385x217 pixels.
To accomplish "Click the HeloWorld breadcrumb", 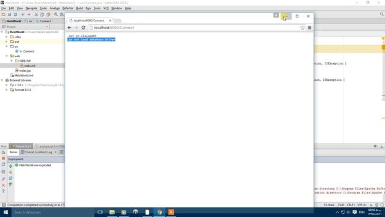I will 12,21.
